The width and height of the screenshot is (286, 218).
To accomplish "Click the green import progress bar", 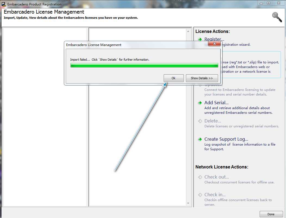I will pos(144,65).
